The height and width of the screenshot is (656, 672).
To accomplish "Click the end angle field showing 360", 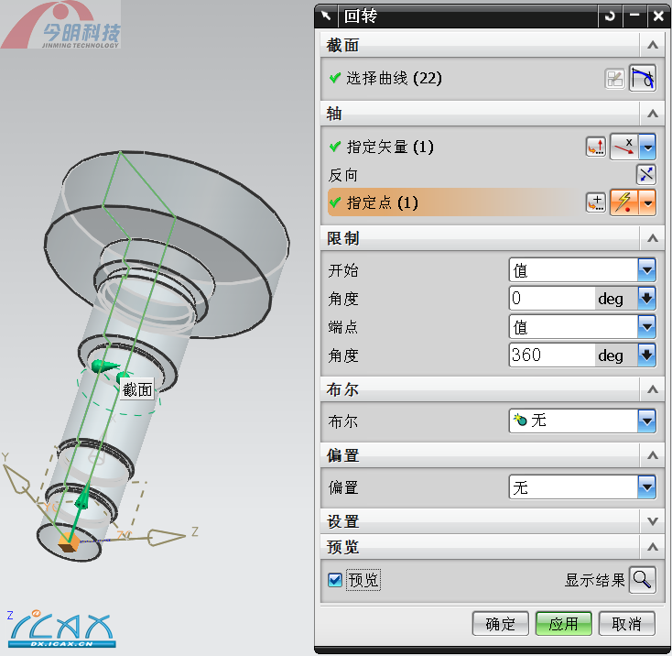I will pyautogui.click(x=552, y=355).
